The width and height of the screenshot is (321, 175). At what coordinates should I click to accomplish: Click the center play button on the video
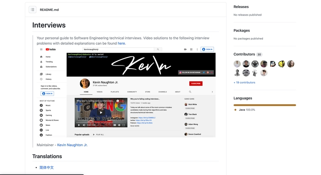pyautogui.click(x=101, y=112)
